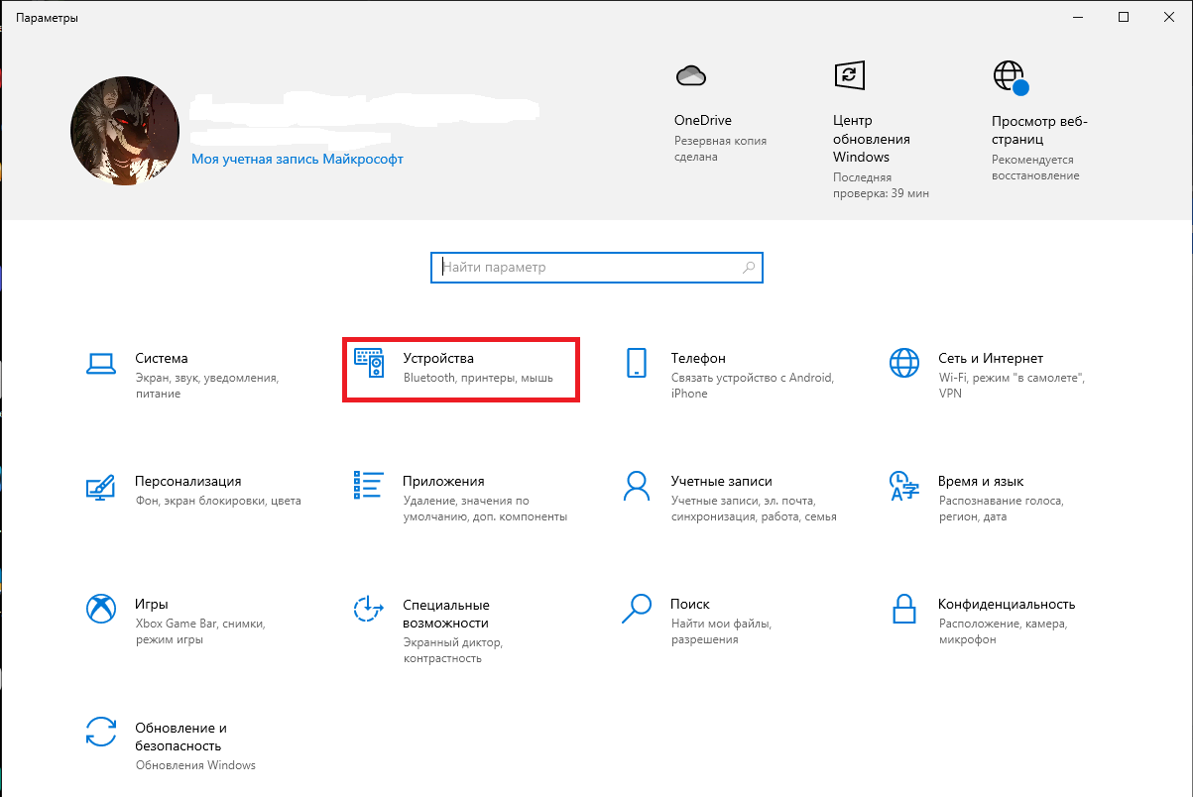Open the Обновление и безопасность arrows icon

coord(101,732)
